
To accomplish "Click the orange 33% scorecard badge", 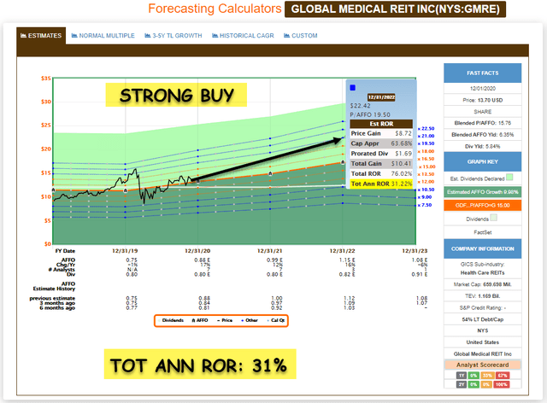I will 486,376.
